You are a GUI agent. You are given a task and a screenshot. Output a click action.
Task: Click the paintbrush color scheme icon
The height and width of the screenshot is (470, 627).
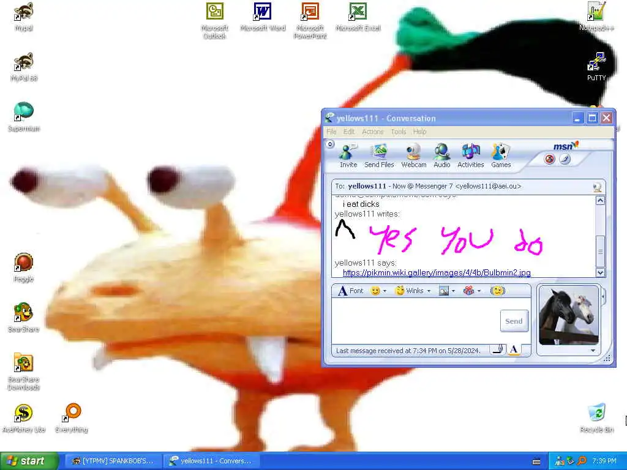click(x=565, y=160)
